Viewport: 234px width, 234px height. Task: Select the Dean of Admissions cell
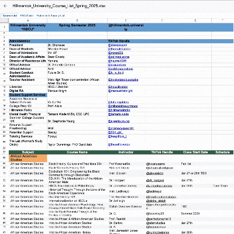[x=28, y=53]
